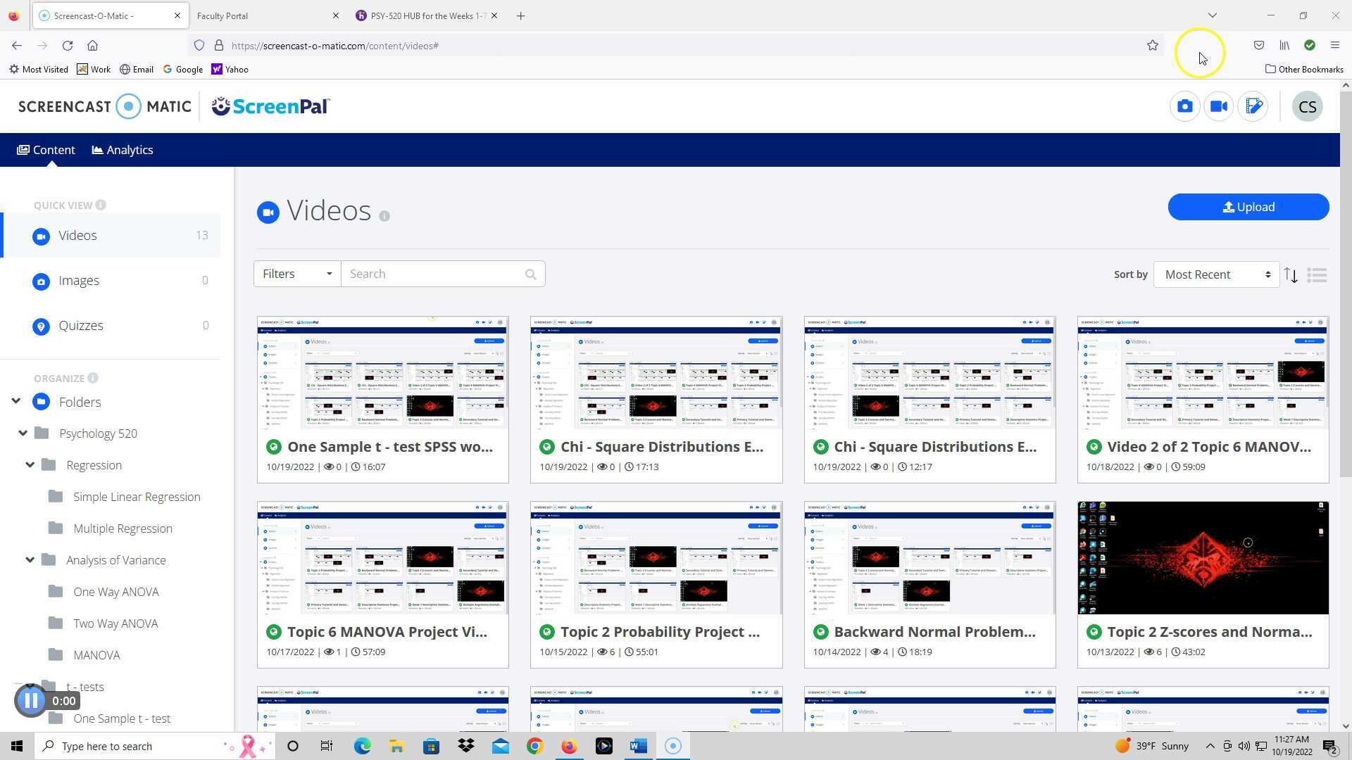Launch the video recorder icon
1352x760 pixels.
click(x=1219, y=106)
